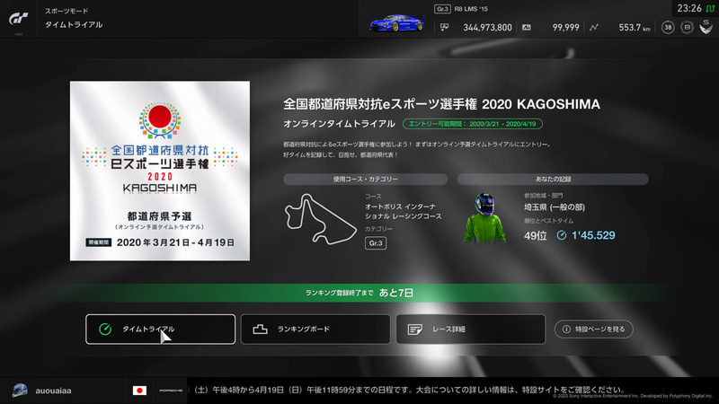
Task: Click the mileage points icon beside 99,999
Action: tap(527, 28)
